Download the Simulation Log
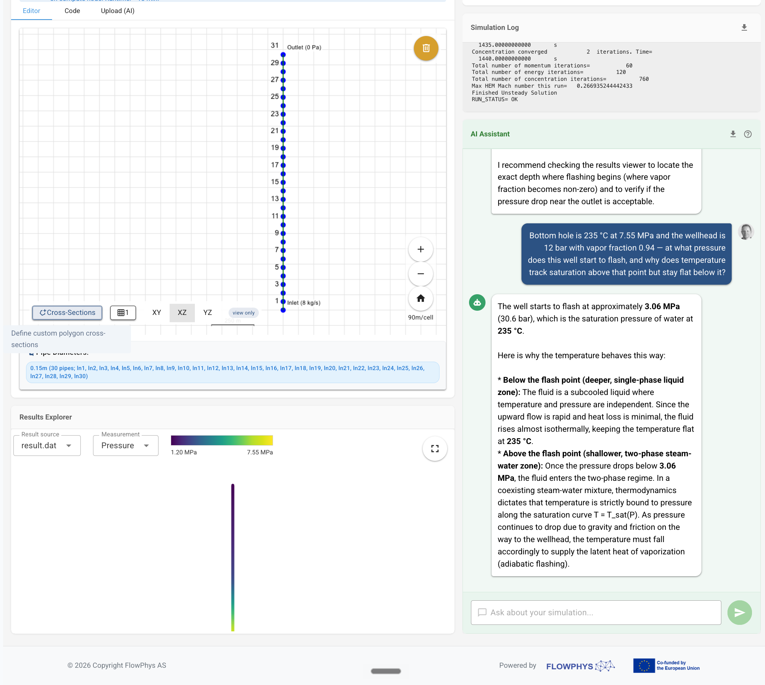Screen dimensions: 765x685 coord(744,28)
